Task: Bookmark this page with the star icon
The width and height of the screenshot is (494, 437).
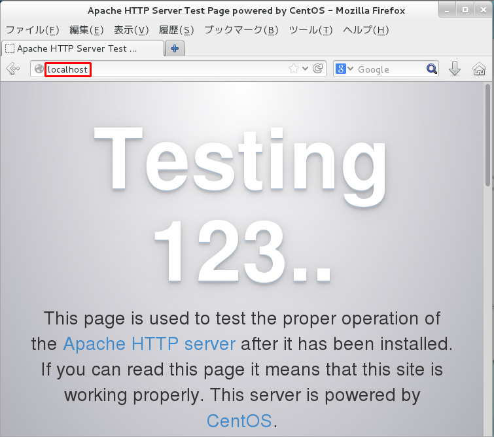Action: point(294,69)
